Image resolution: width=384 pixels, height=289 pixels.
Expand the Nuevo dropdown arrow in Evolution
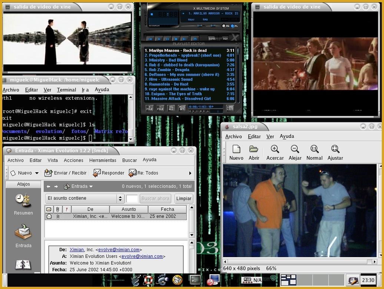tap(37, 173)
